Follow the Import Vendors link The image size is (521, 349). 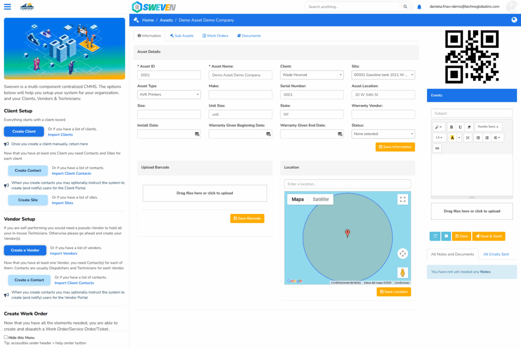tap(64, 253)
